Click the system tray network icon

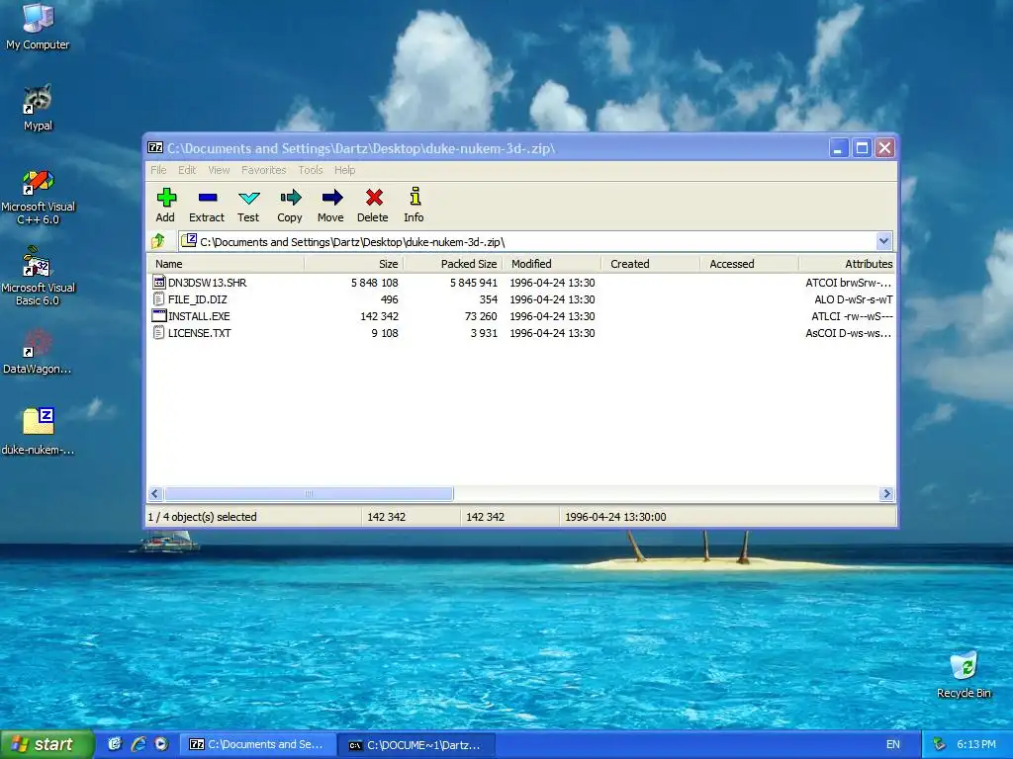pyautogui.click(x=940, y=744)
